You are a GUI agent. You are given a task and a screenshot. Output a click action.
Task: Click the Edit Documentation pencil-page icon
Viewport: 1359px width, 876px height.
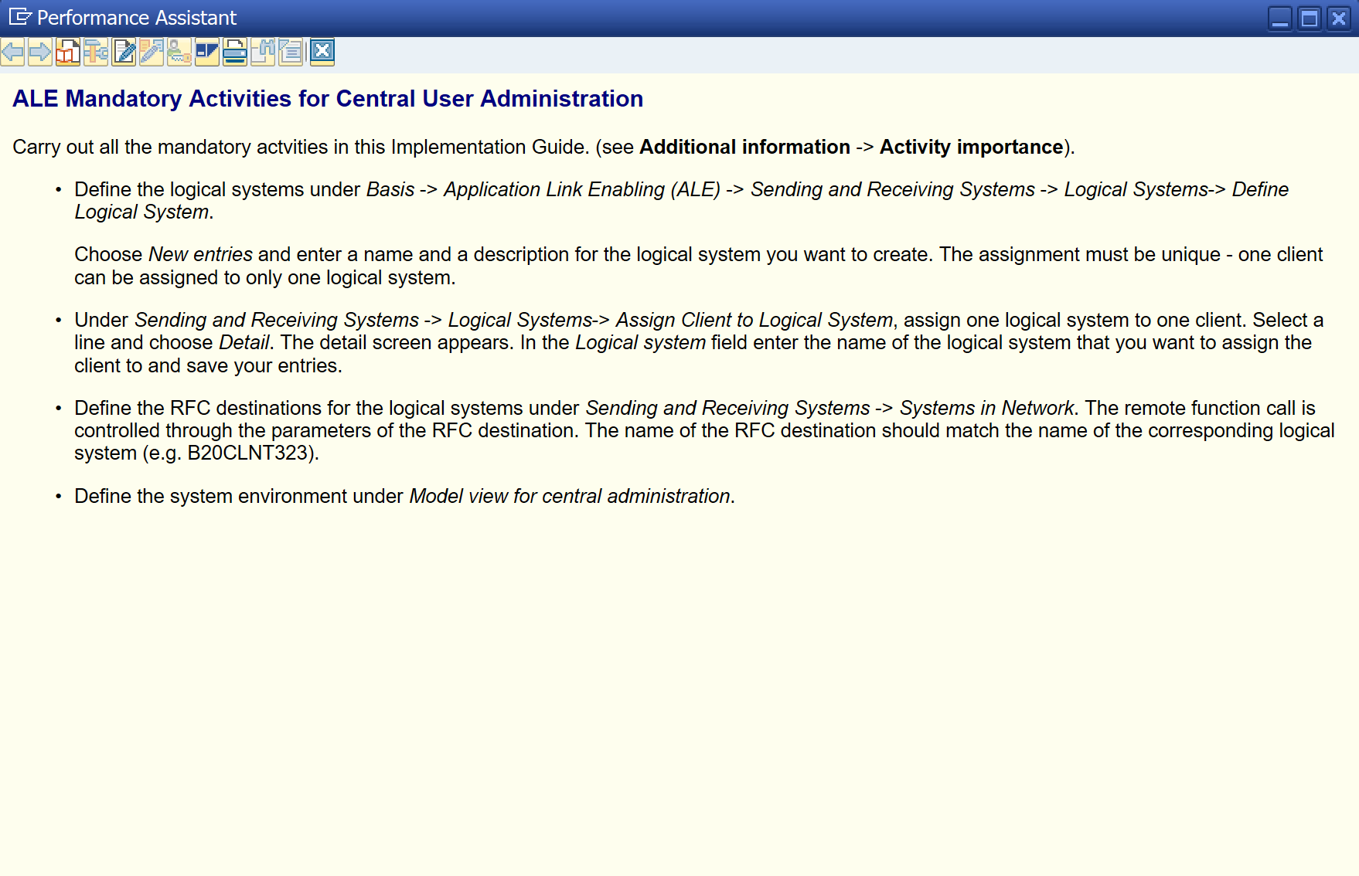[124, 52]
